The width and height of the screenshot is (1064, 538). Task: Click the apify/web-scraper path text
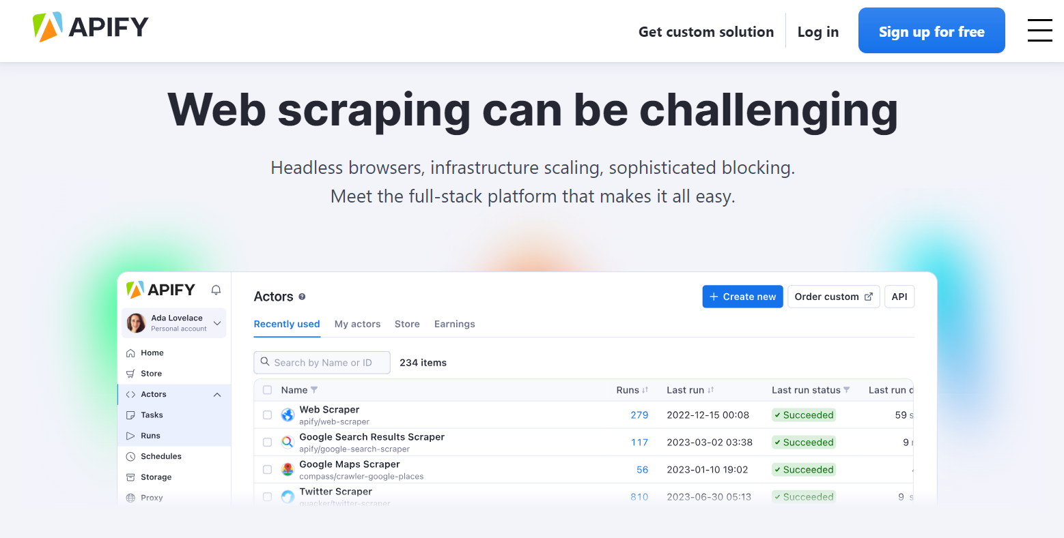334,422
